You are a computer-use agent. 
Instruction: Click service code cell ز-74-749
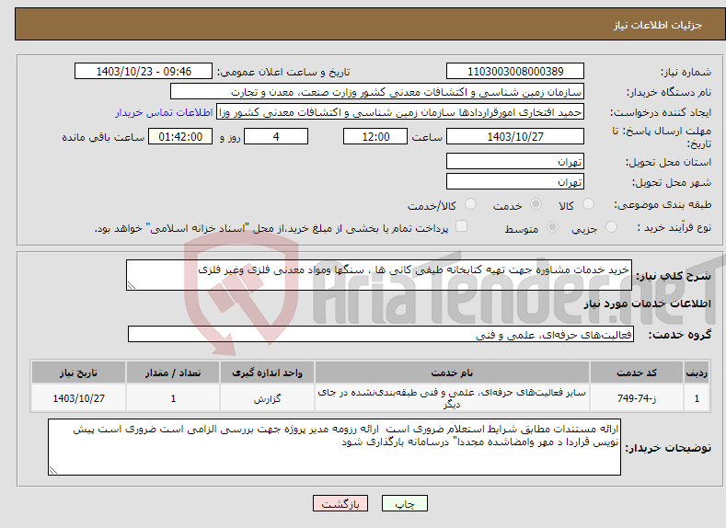[x=637, y=398]
